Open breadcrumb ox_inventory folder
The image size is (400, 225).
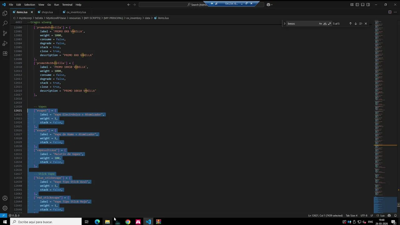click(134, 18)
